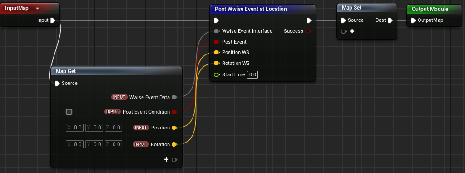Screen dimensions: 465x173
Task: Click the StartTime value field showing 0.0
Action: 252,74
